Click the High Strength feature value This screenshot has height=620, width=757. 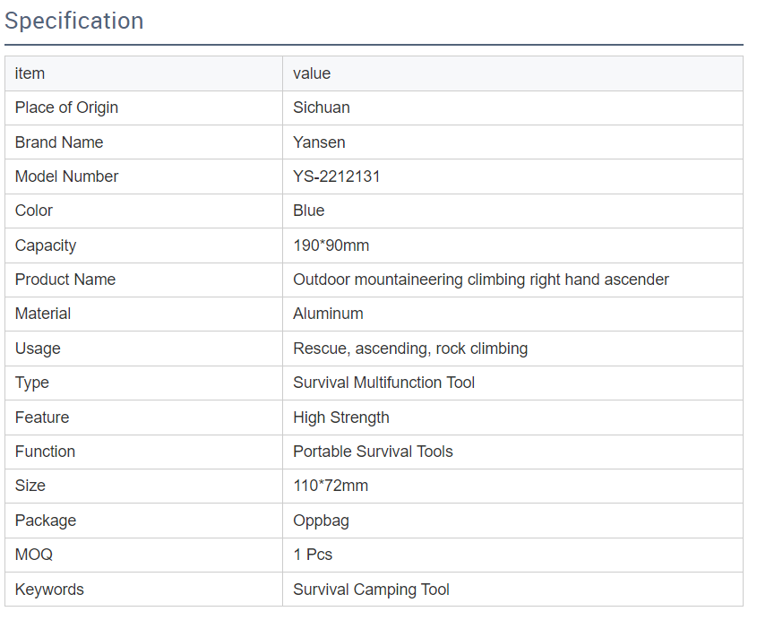tap(341, 418)
